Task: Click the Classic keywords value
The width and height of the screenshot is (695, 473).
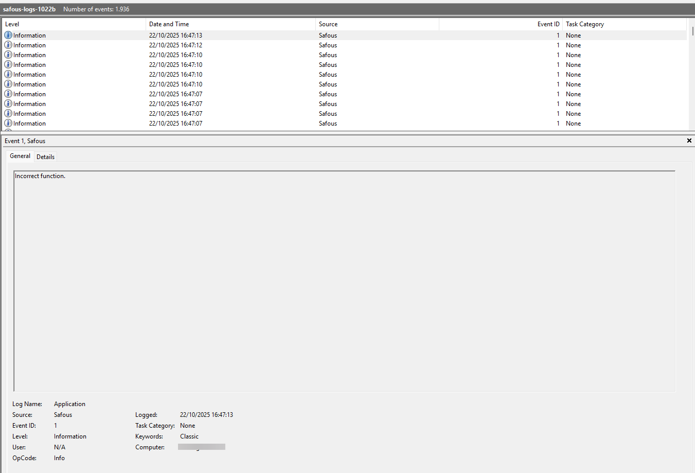Action: tap(189, 436)
